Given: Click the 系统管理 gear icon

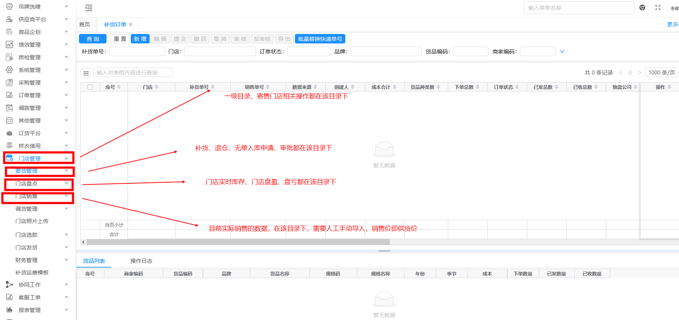Looking at the screenshot, I should click(9, 70).
